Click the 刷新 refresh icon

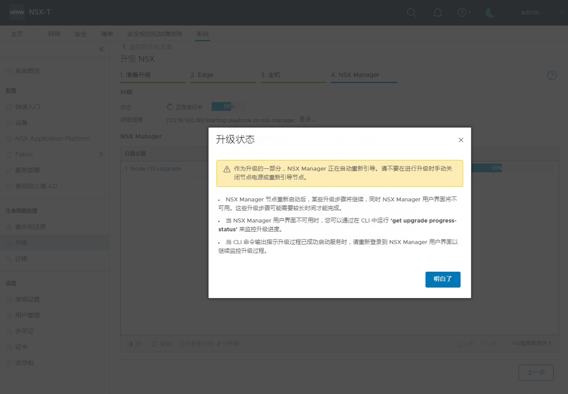(x=154, y=344)
